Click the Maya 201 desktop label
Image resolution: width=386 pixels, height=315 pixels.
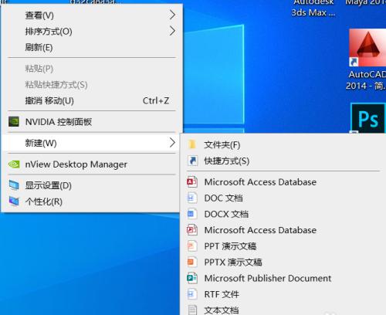[x=366, y=3]
